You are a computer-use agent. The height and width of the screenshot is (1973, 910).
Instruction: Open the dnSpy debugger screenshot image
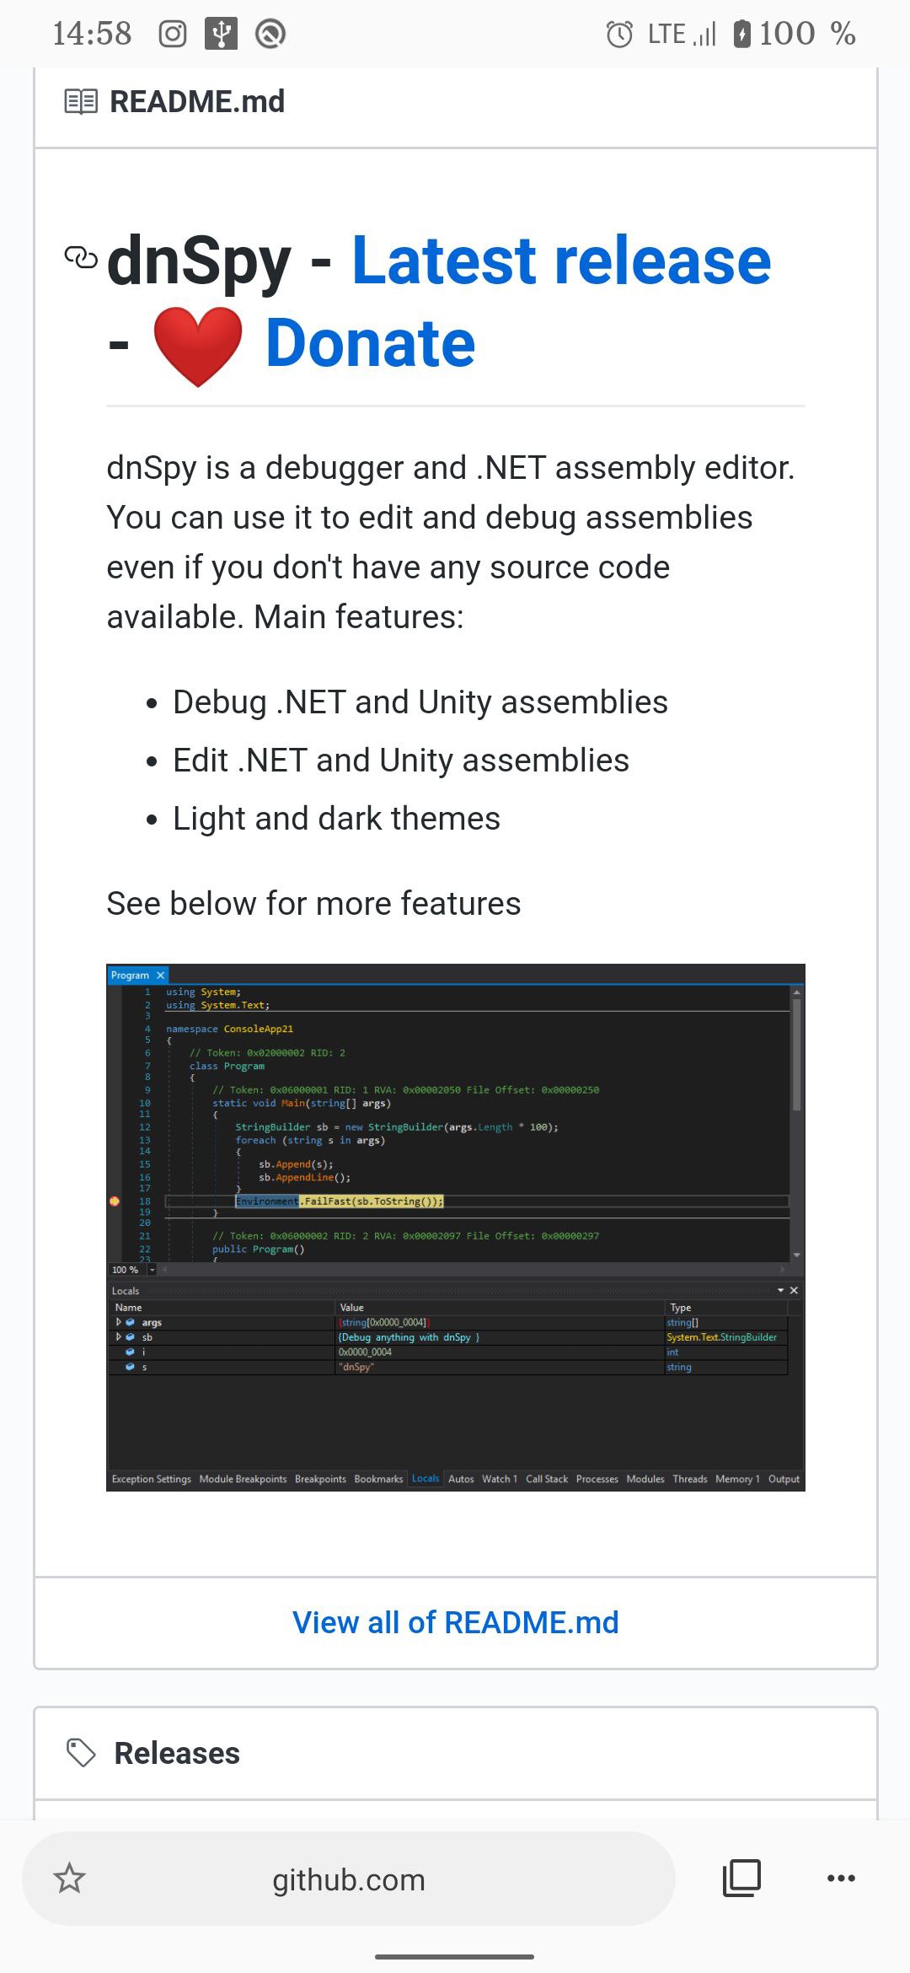pyautogui.click(x=456, y=1228)
